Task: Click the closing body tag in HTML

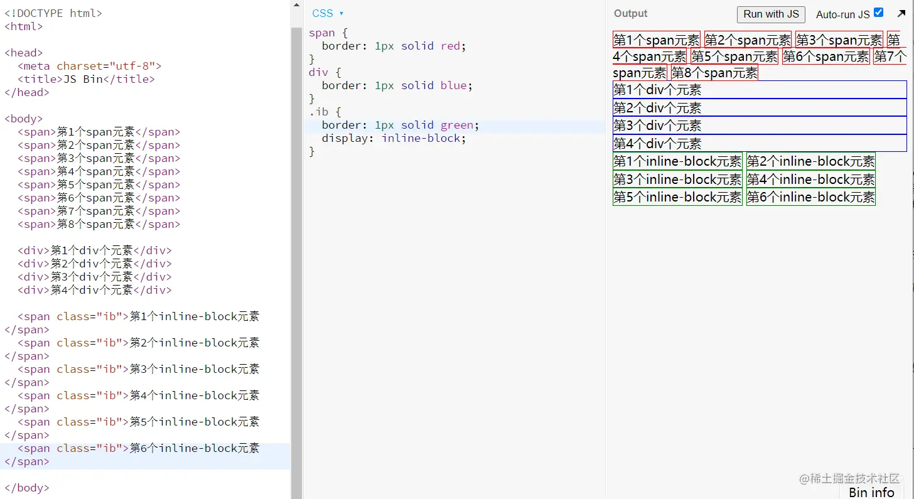Action: click(x=26, y=488)
